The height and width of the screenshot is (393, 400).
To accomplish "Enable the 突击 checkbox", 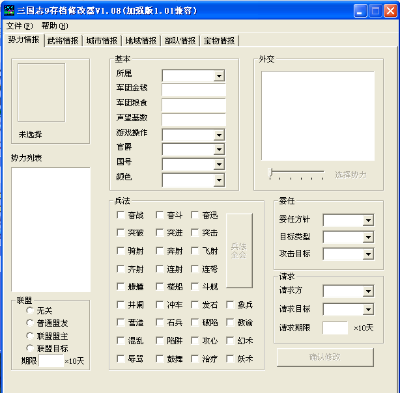I will (x=195, y=232).
